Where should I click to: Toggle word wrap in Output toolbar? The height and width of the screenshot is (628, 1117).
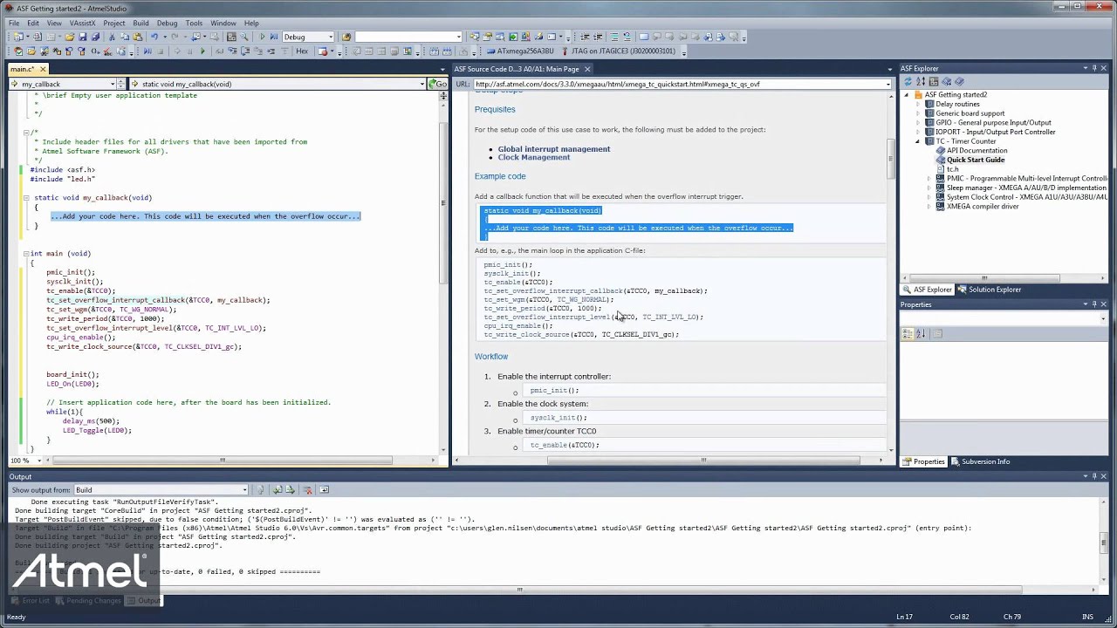(x=324, y=489)
